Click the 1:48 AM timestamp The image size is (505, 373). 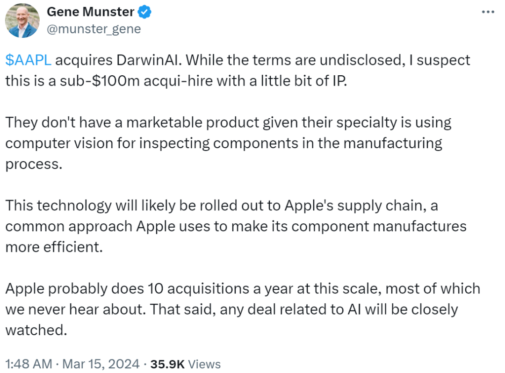coord(26,364)
